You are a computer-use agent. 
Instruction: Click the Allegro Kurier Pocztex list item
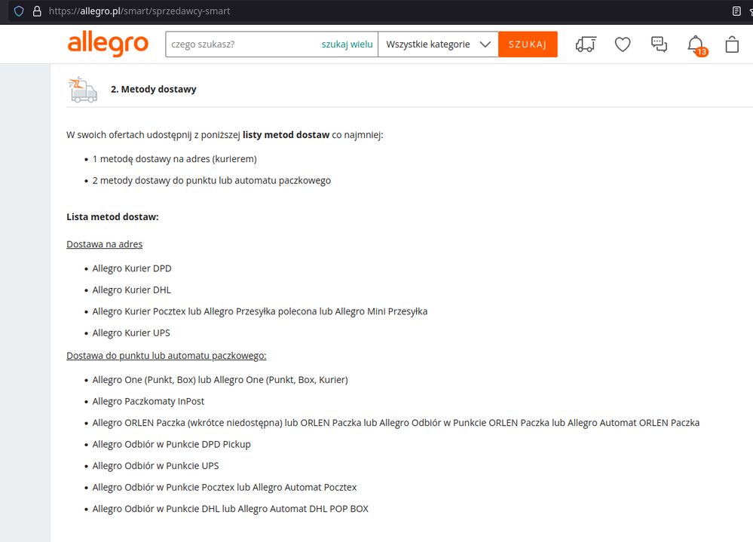pos(260,311)
